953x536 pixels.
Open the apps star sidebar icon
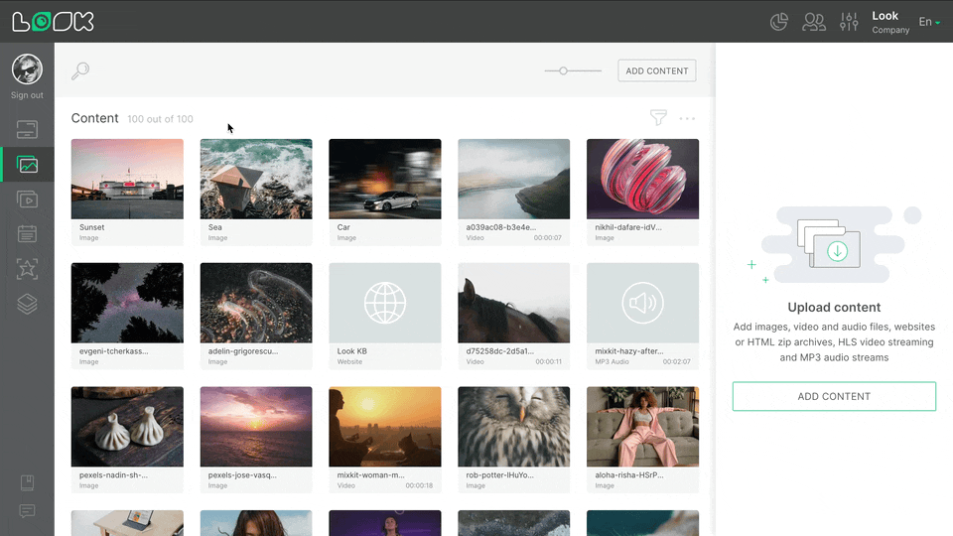coord(27,269)
